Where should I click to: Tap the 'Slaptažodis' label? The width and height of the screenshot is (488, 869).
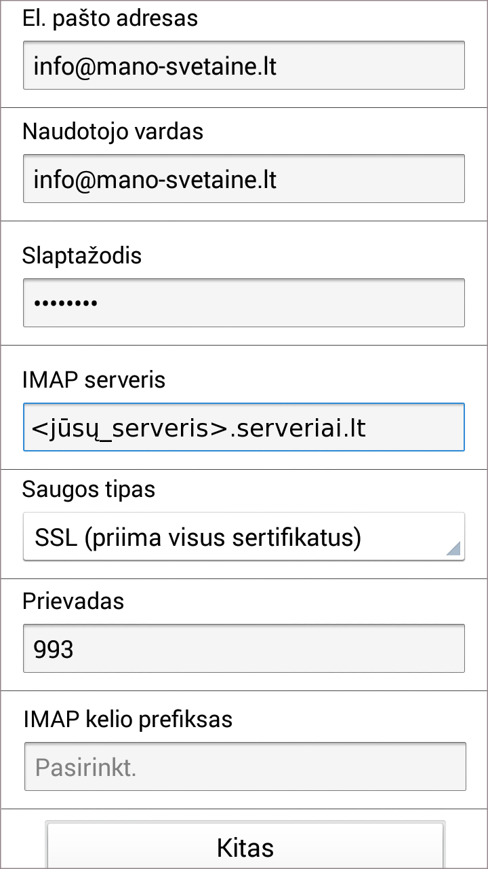(82, 255)
